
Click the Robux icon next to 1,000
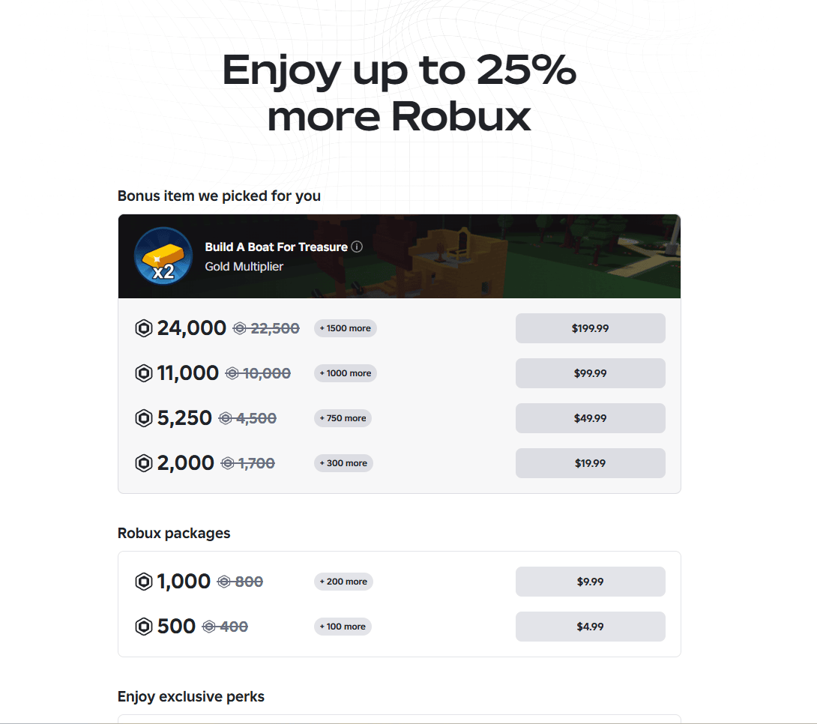coord(143,582)
